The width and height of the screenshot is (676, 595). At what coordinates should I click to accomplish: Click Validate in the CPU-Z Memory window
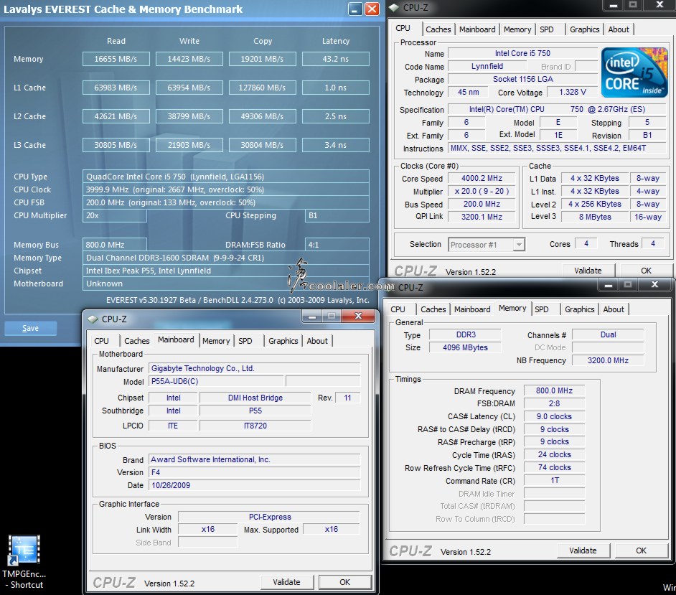point(583,551)
